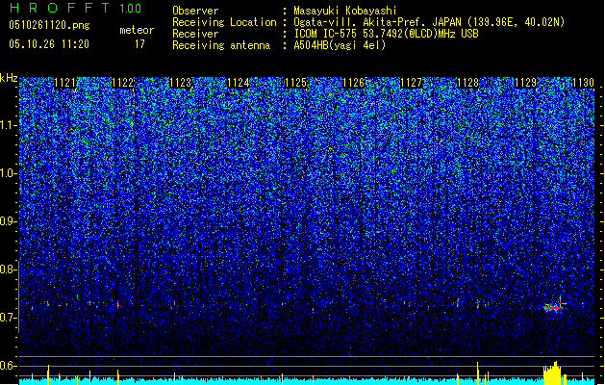The image size is (605, 385).
Task: Click the 1125 time marker
Action: click(295, 83)
